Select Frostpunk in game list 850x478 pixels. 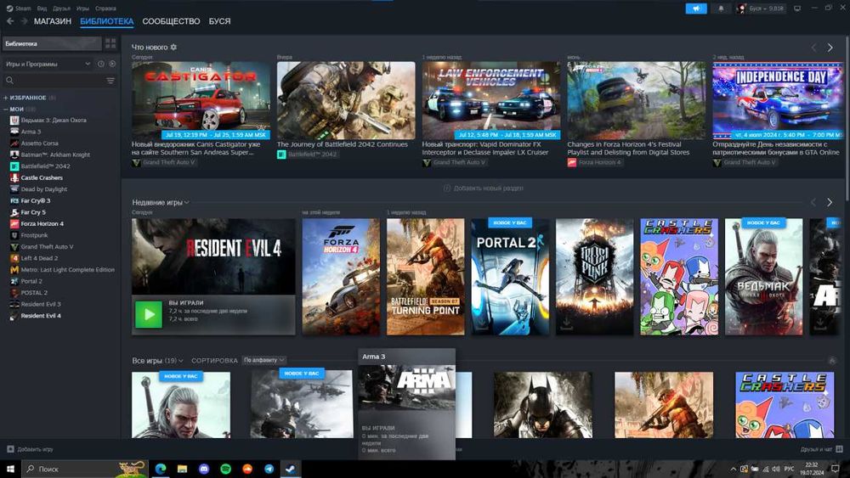[x=34, y=235]
